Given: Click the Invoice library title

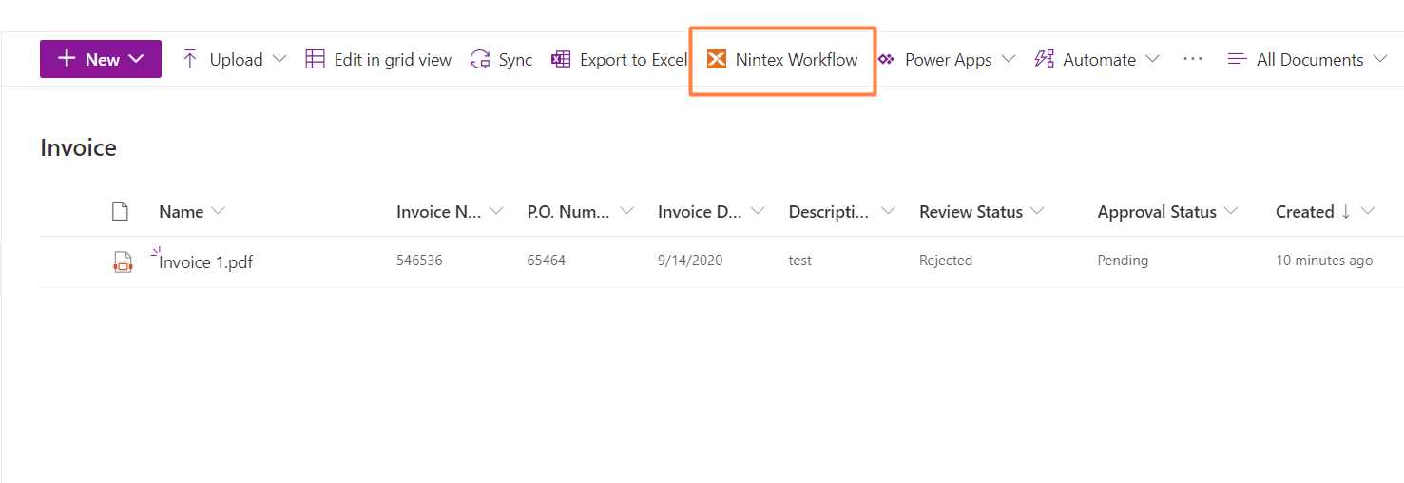Looking at the screenshot, I should coord(78,148).
